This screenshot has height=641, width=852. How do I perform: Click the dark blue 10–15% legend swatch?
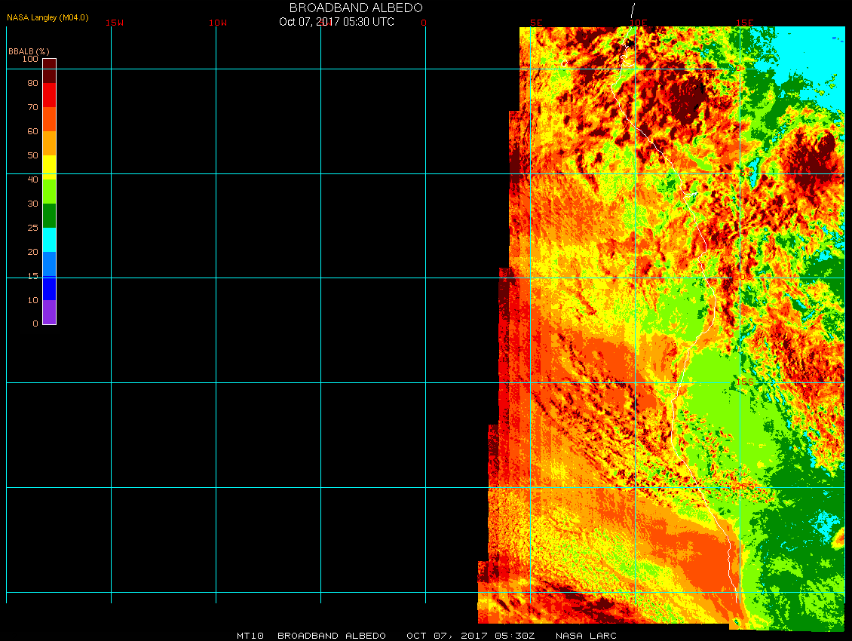(x=49, y=288)
